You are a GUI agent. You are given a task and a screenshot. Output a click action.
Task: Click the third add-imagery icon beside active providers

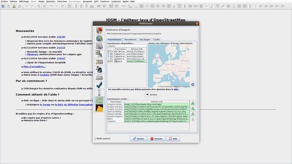(x=193, y=113)
